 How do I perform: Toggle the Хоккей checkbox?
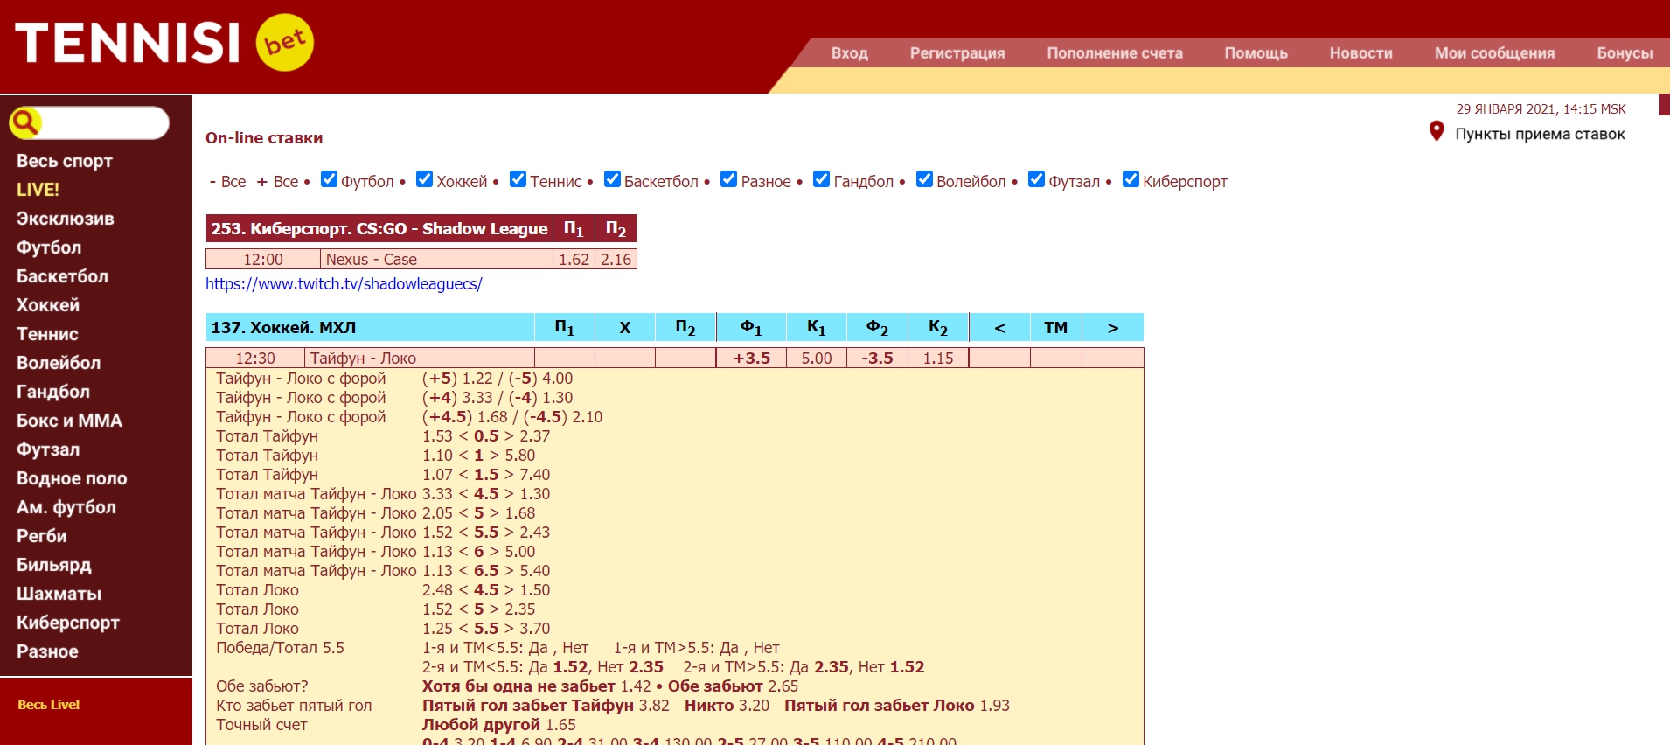point(424,179)
